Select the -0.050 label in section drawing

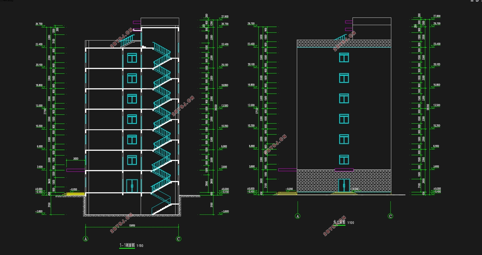point(73,189)
